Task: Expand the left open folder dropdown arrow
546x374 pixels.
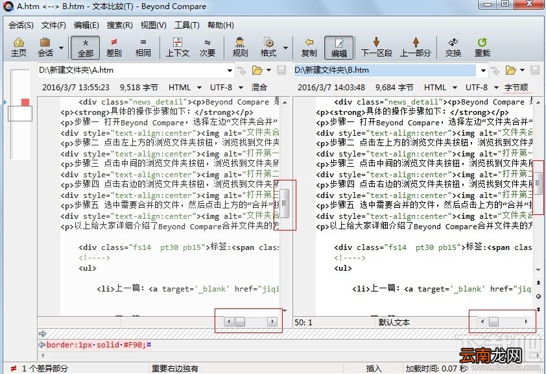Action: click(269, 70)
